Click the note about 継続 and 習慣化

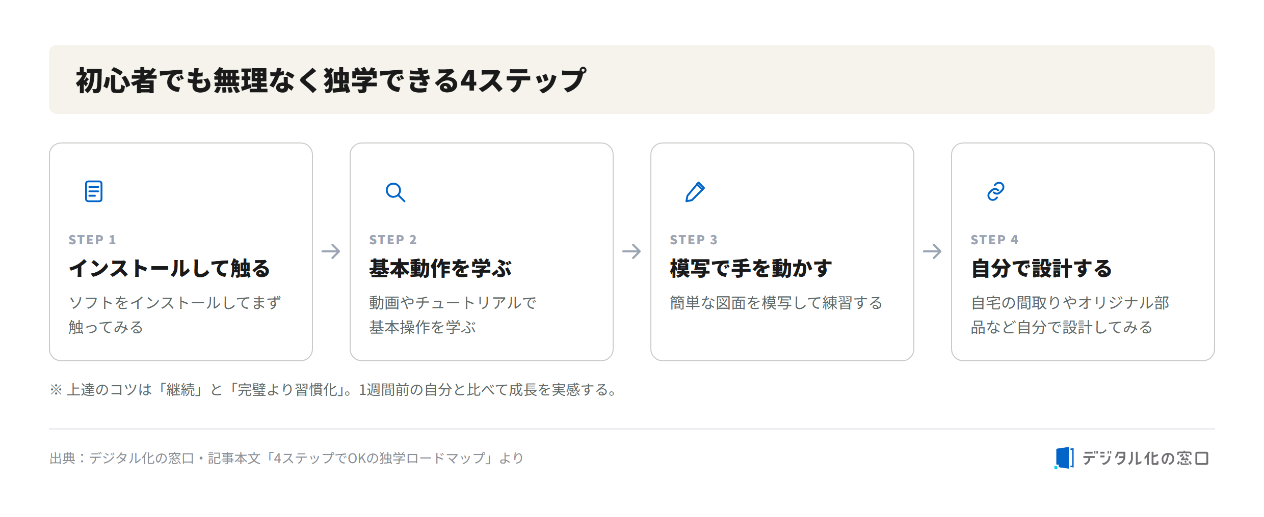pyautogui.click(x=334, y=390)
